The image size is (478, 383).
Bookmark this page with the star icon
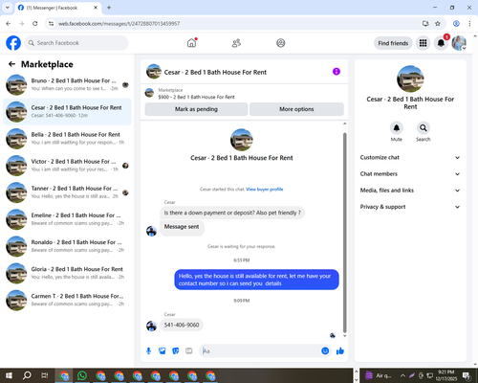tap(438, 24)
